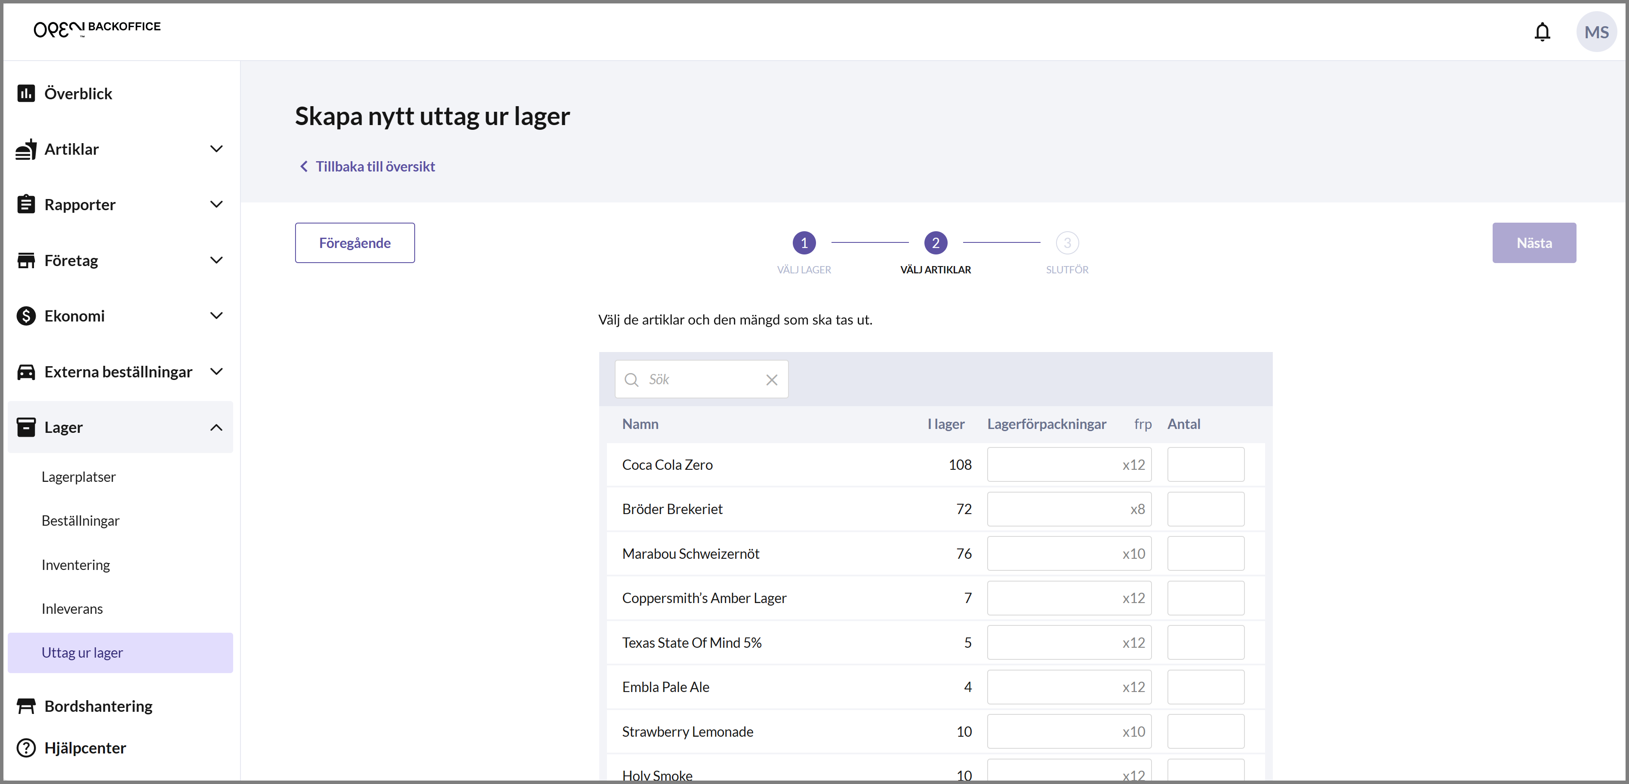This screenshot has width=1629, height=784.
Task: Clear search with the X icon
Action: tap(772, 380)
